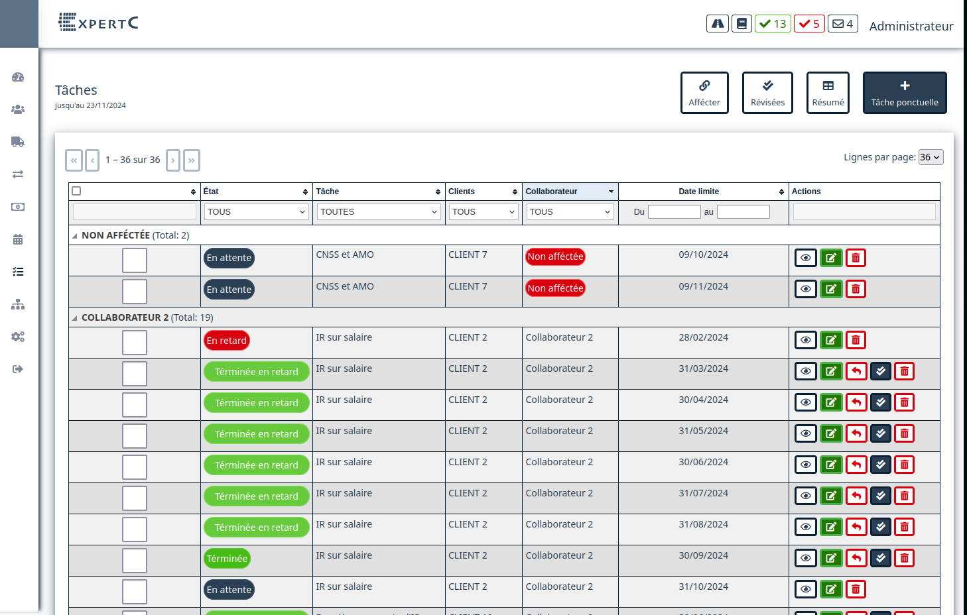Revert the task due 31/03/2024 with undo arrow
Viewport: 967px width, 615px height.
[856, 371]
